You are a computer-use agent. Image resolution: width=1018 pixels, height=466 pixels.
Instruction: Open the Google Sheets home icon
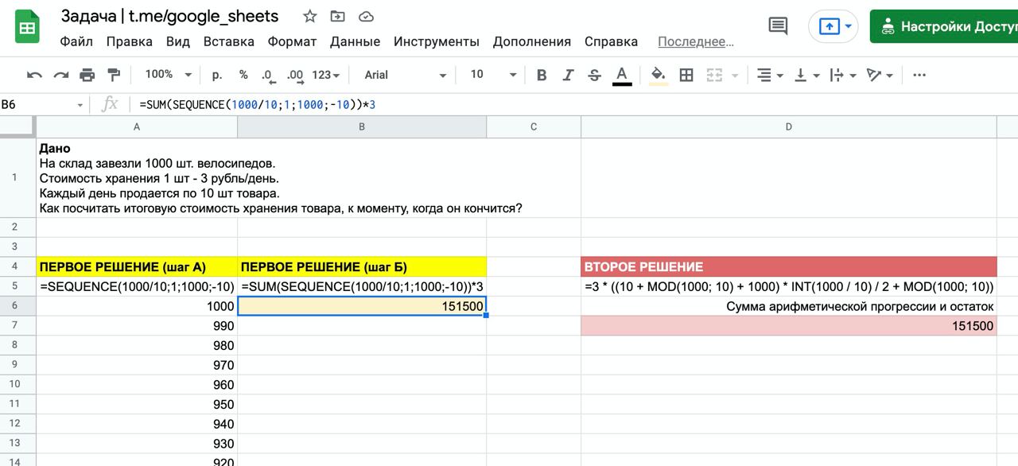click(27, 28)
